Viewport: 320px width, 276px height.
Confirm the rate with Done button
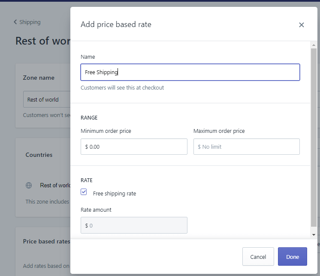click(x=292, y=257)
